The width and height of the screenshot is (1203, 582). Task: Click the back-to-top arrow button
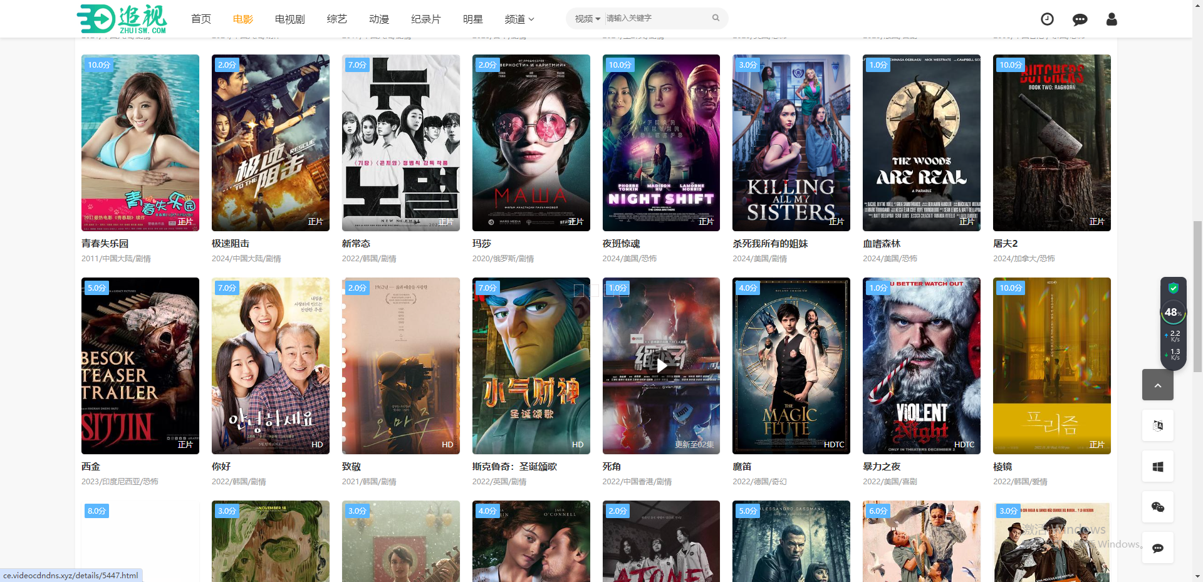pos(1157,385)
